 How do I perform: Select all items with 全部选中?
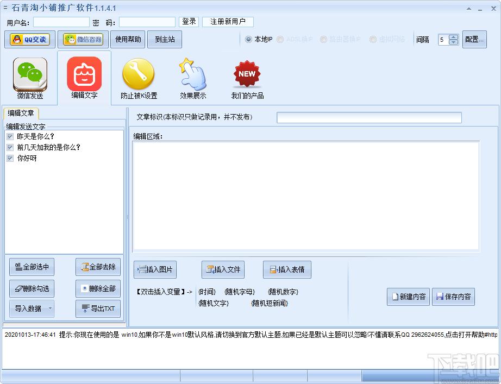pos(32,267)
